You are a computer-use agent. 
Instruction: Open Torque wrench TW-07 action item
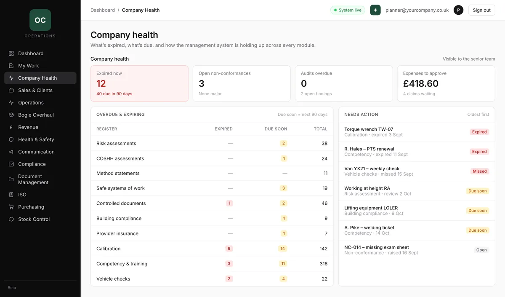tap(417, 132)
